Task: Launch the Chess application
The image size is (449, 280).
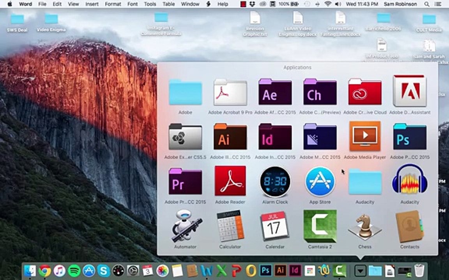Action: [364, 226]
